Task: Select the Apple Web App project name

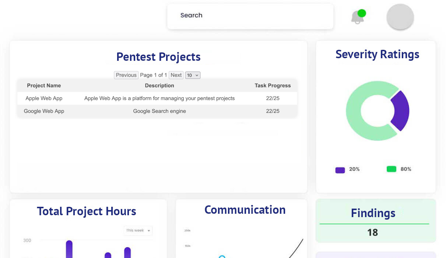Action: [44, 98]
